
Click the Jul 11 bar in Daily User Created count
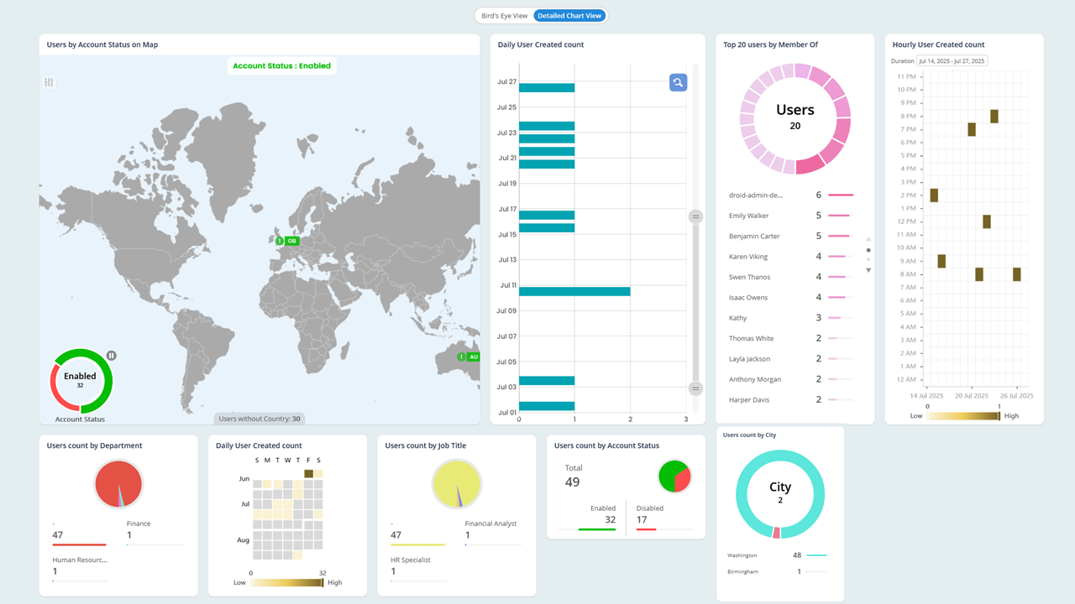click(x=575, y=292)
